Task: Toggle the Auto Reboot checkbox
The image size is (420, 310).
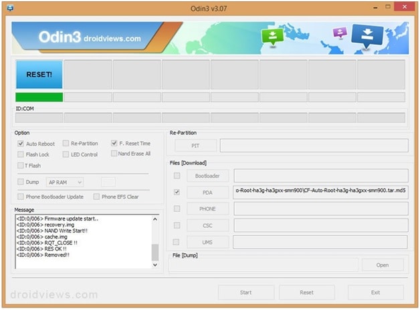Action: point(21,144)
